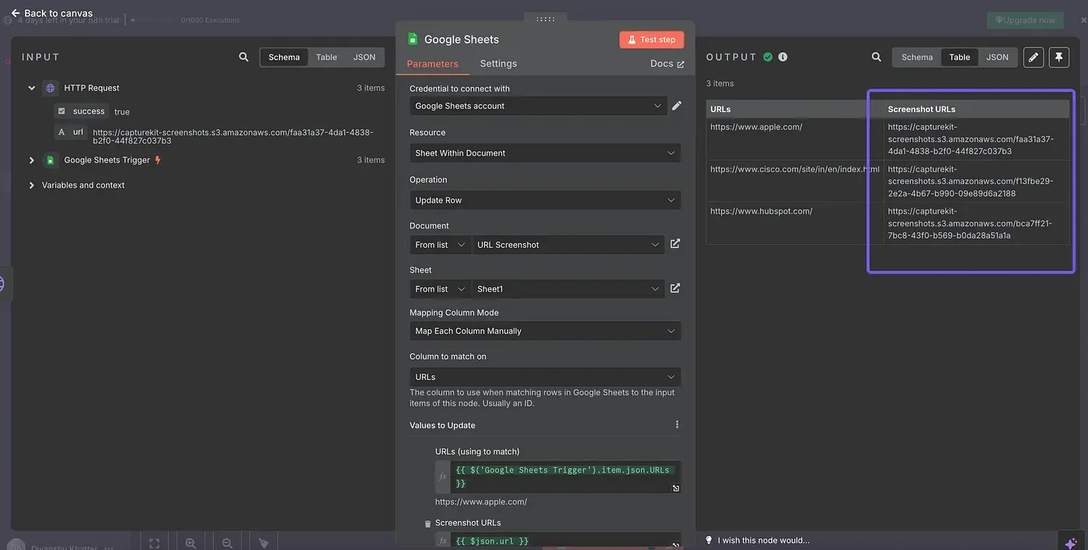Select Google Sheets Trigger sheet icon
Screen dimensions: 1088x550
point(51,160)
